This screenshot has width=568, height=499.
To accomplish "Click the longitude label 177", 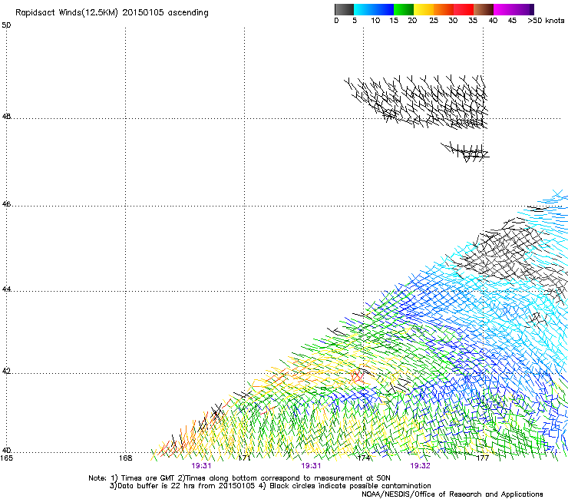I will [x=483, y=458].
